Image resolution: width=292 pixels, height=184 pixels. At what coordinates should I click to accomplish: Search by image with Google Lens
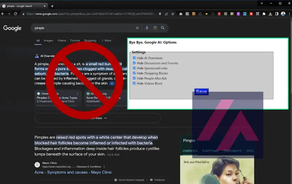pos(155,28)
